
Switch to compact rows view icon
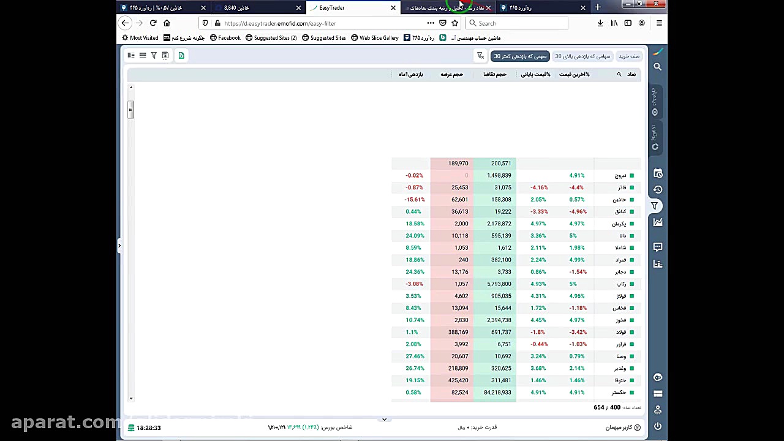pos(143,56)
